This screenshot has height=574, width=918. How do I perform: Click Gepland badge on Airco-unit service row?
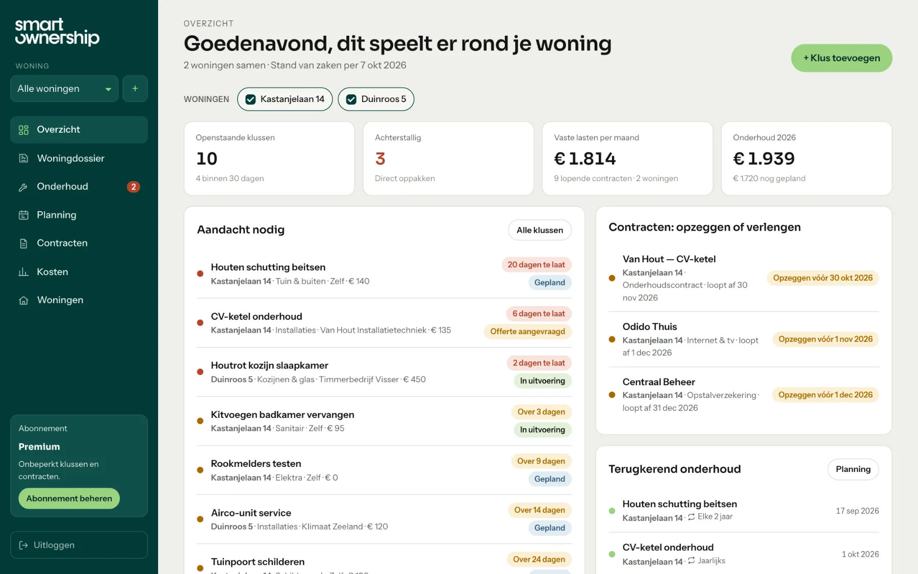[549, 528]
